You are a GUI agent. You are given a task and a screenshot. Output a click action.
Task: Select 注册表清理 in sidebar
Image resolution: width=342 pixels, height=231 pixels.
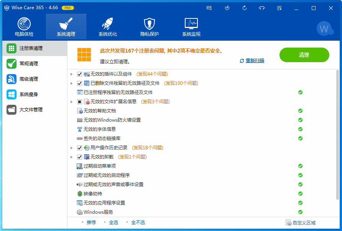pos(35,48)
